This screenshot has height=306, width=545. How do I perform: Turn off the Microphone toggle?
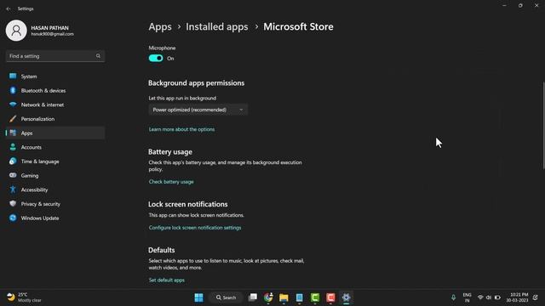[x=156, y=58]
